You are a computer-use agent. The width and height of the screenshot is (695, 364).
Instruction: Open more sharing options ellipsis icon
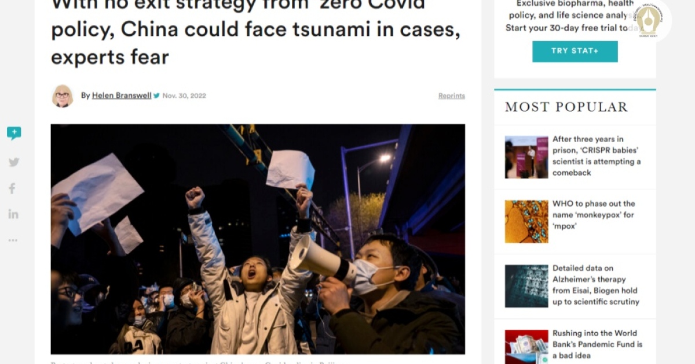coord(13,240)
